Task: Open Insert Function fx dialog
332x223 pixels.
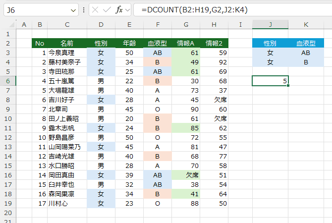Action: click(x=119, y=10)
